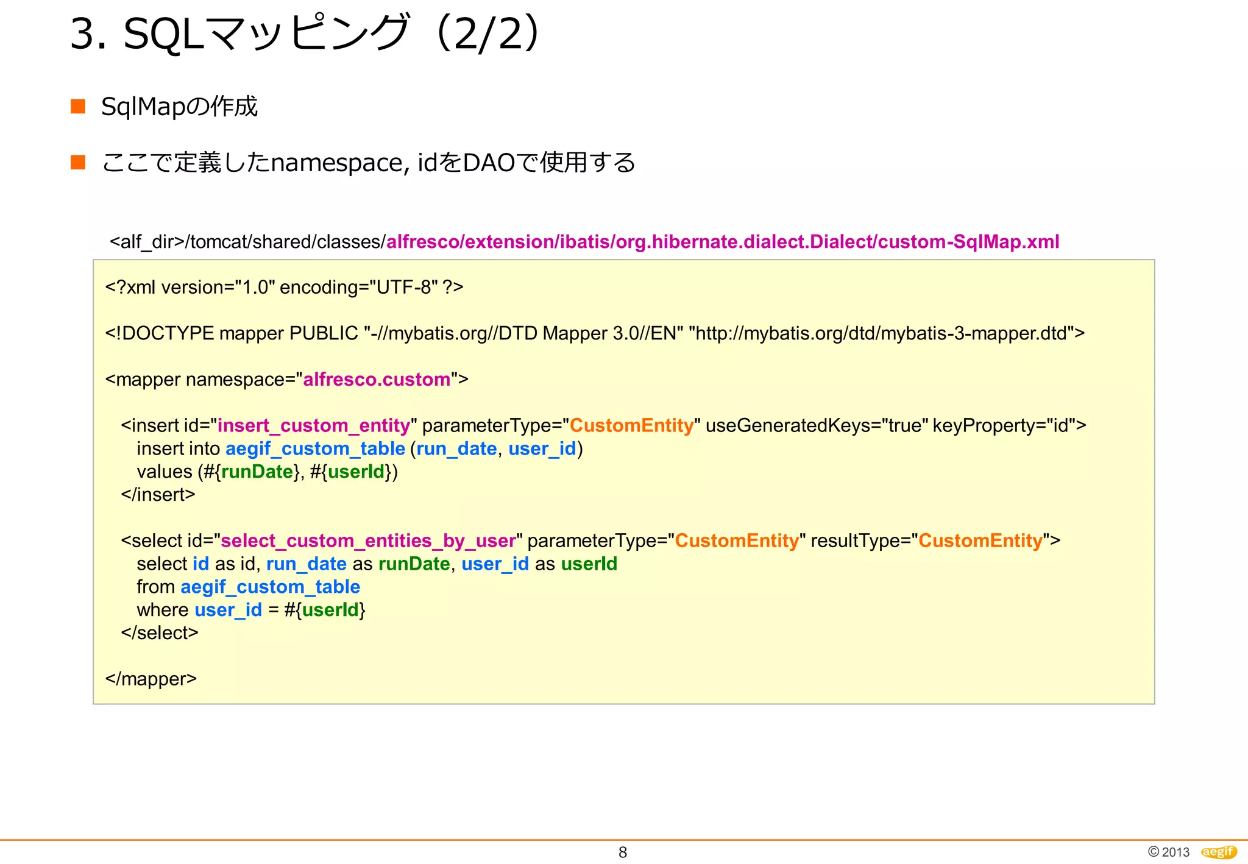
Task: Click the alias 'runDate' in the select line
Action: (414, 564)
